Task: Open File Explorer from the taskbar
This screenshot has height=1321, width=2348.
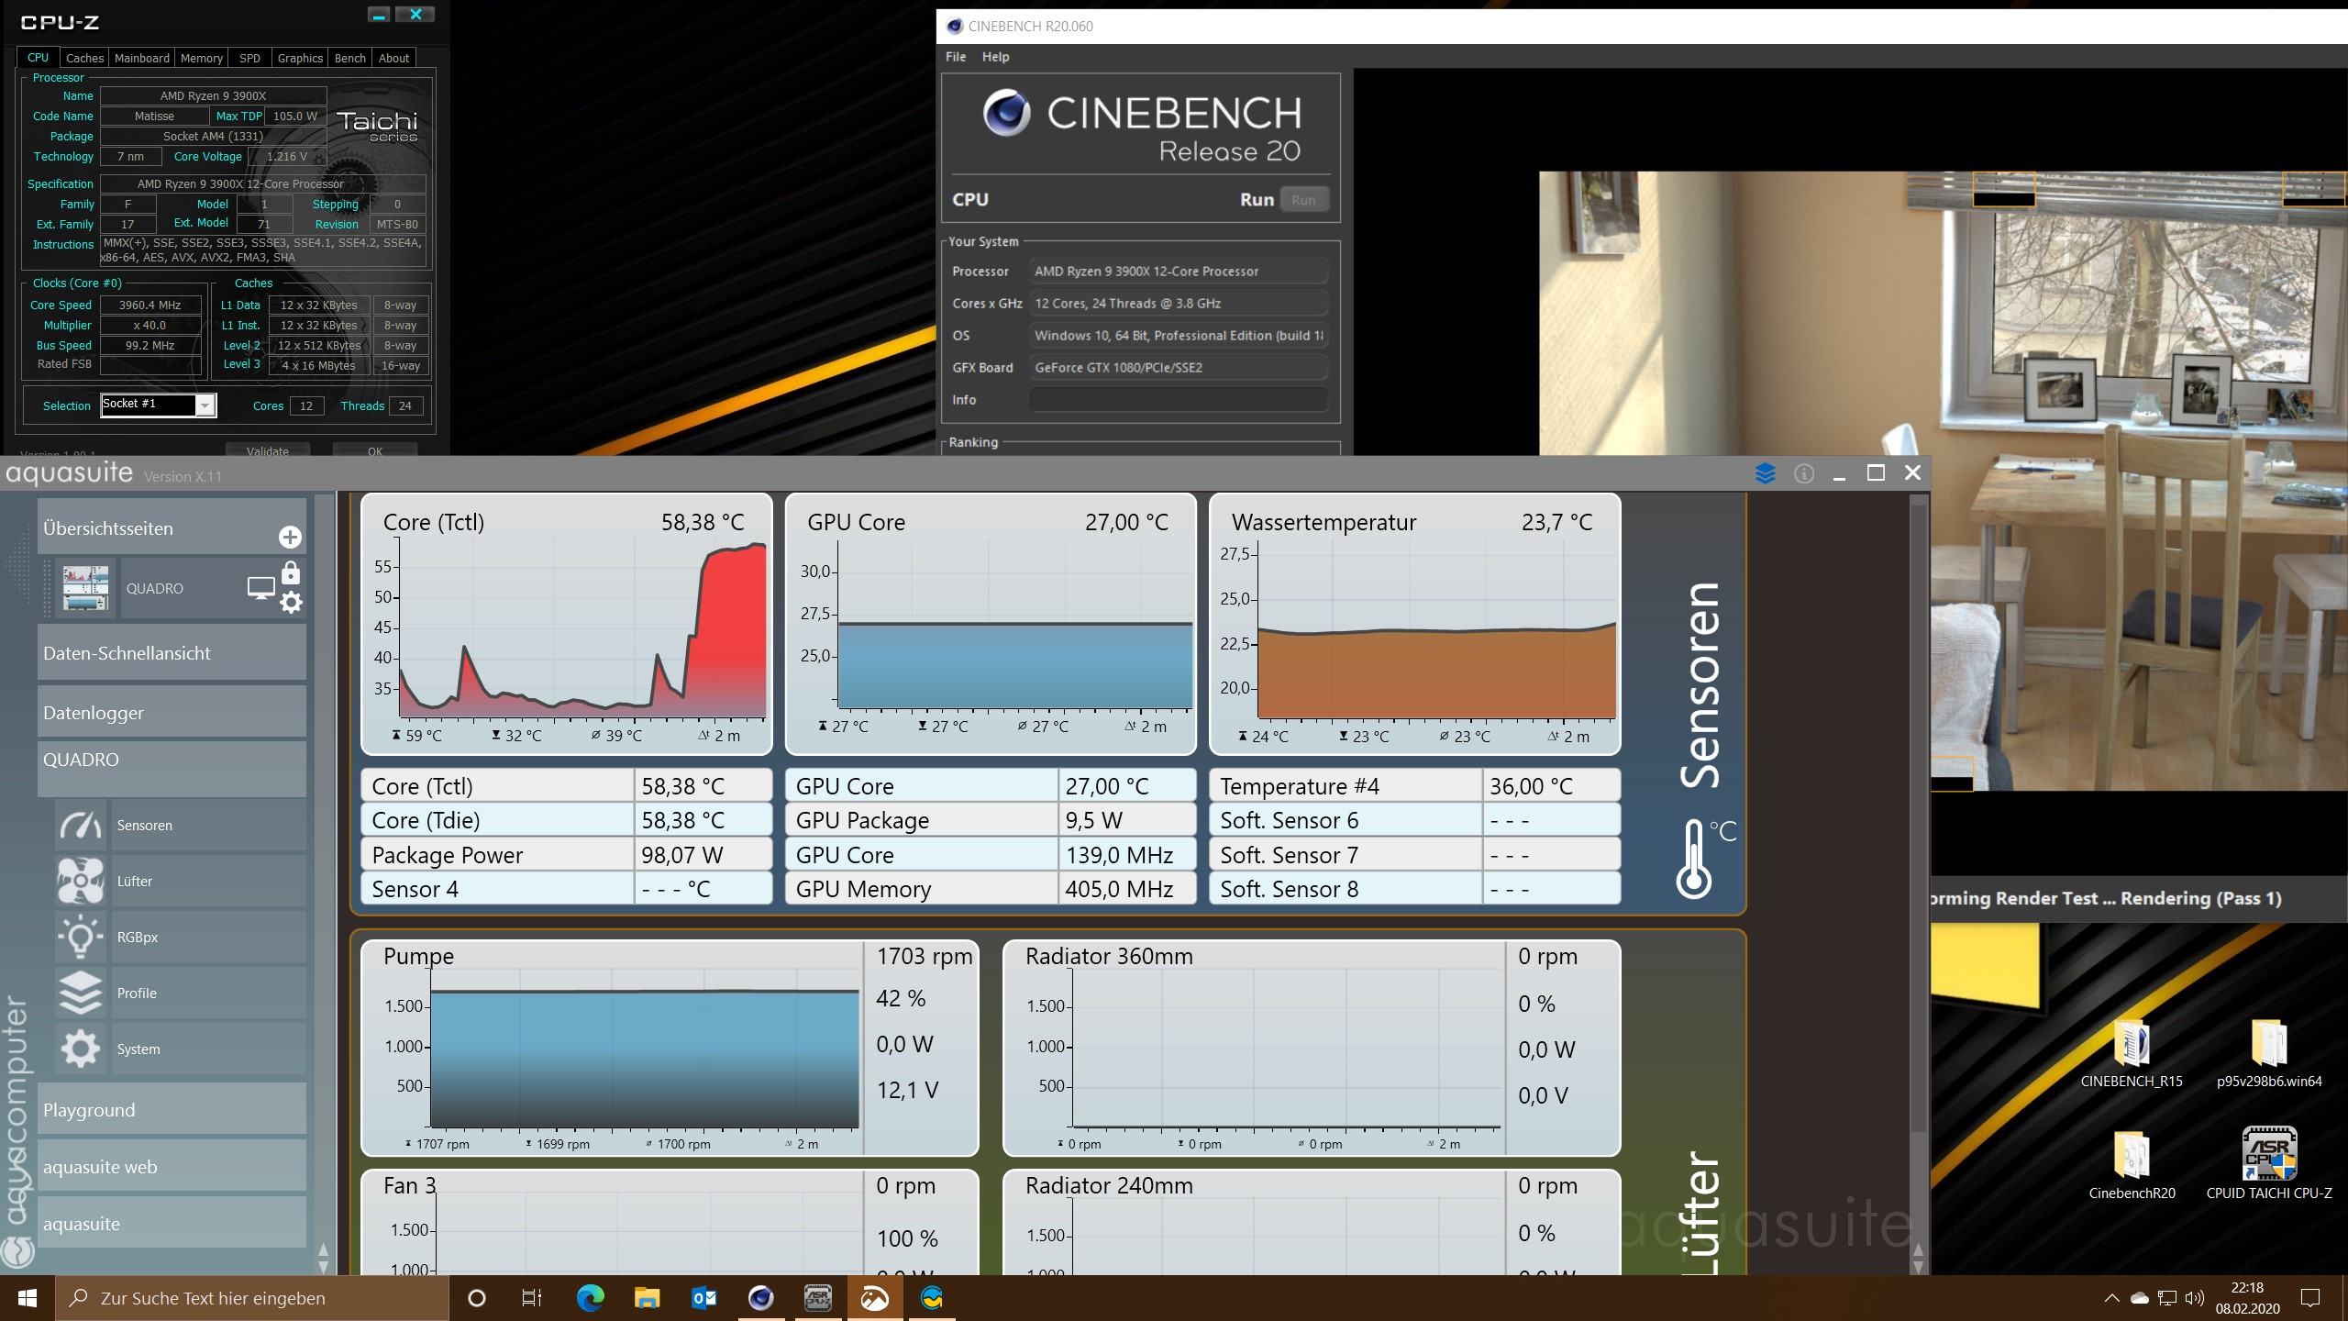Action: click(648, 1298)
